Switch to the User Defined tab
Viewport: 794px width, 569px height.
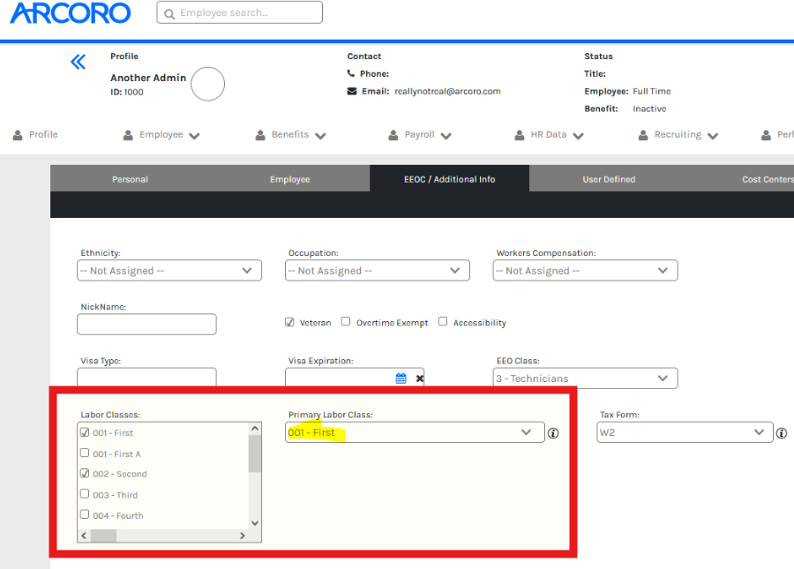tap(609, 179)
